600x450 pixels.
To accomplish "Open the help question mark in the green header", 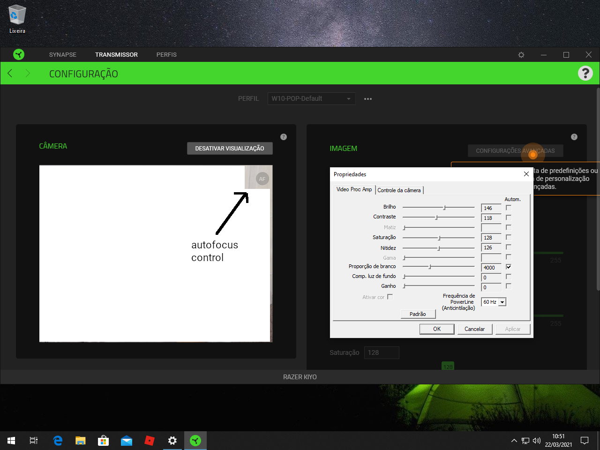I will (x=585, y=73).
